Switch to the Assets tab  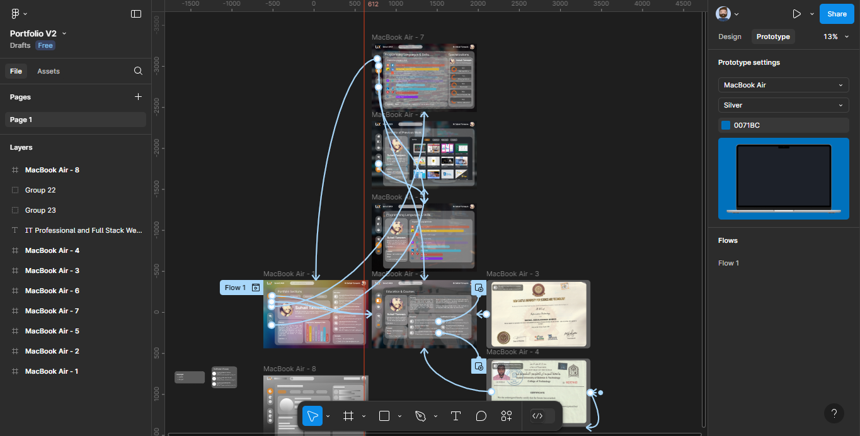(49, 71)
